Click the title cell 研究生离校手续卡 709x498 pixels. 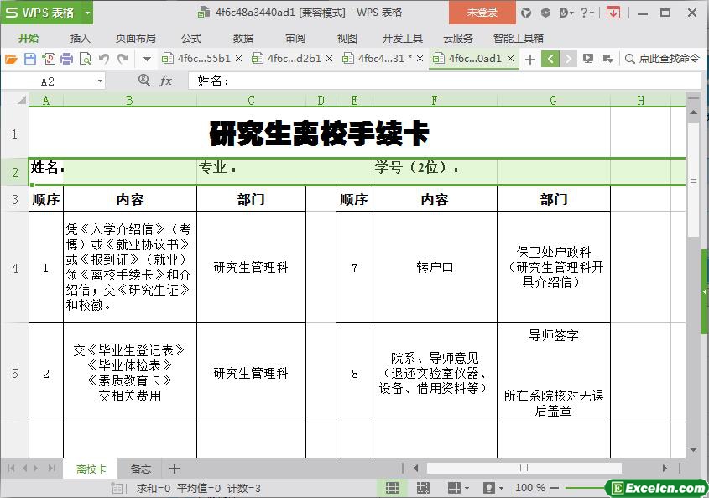pyautogui.click(x=319, y=134)
